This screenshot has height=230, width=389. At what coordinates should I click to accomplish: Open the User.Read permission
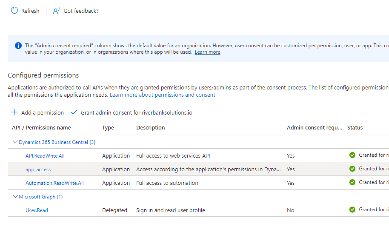[x=37, y=211]
